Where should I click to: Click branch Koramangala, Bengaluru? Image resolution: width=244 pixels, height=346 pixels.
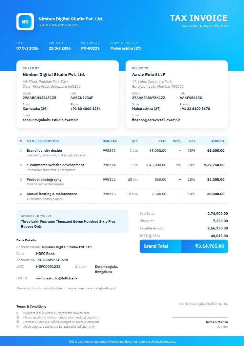click(x=106, y=269)
